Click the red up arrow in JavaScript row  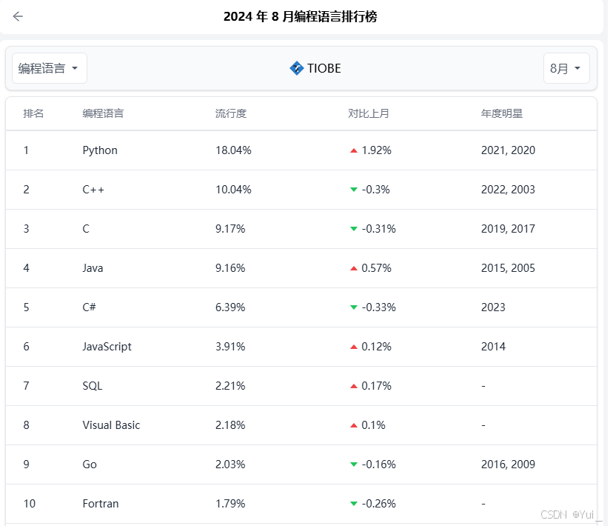pyautogui.click(x=354, y=347)
